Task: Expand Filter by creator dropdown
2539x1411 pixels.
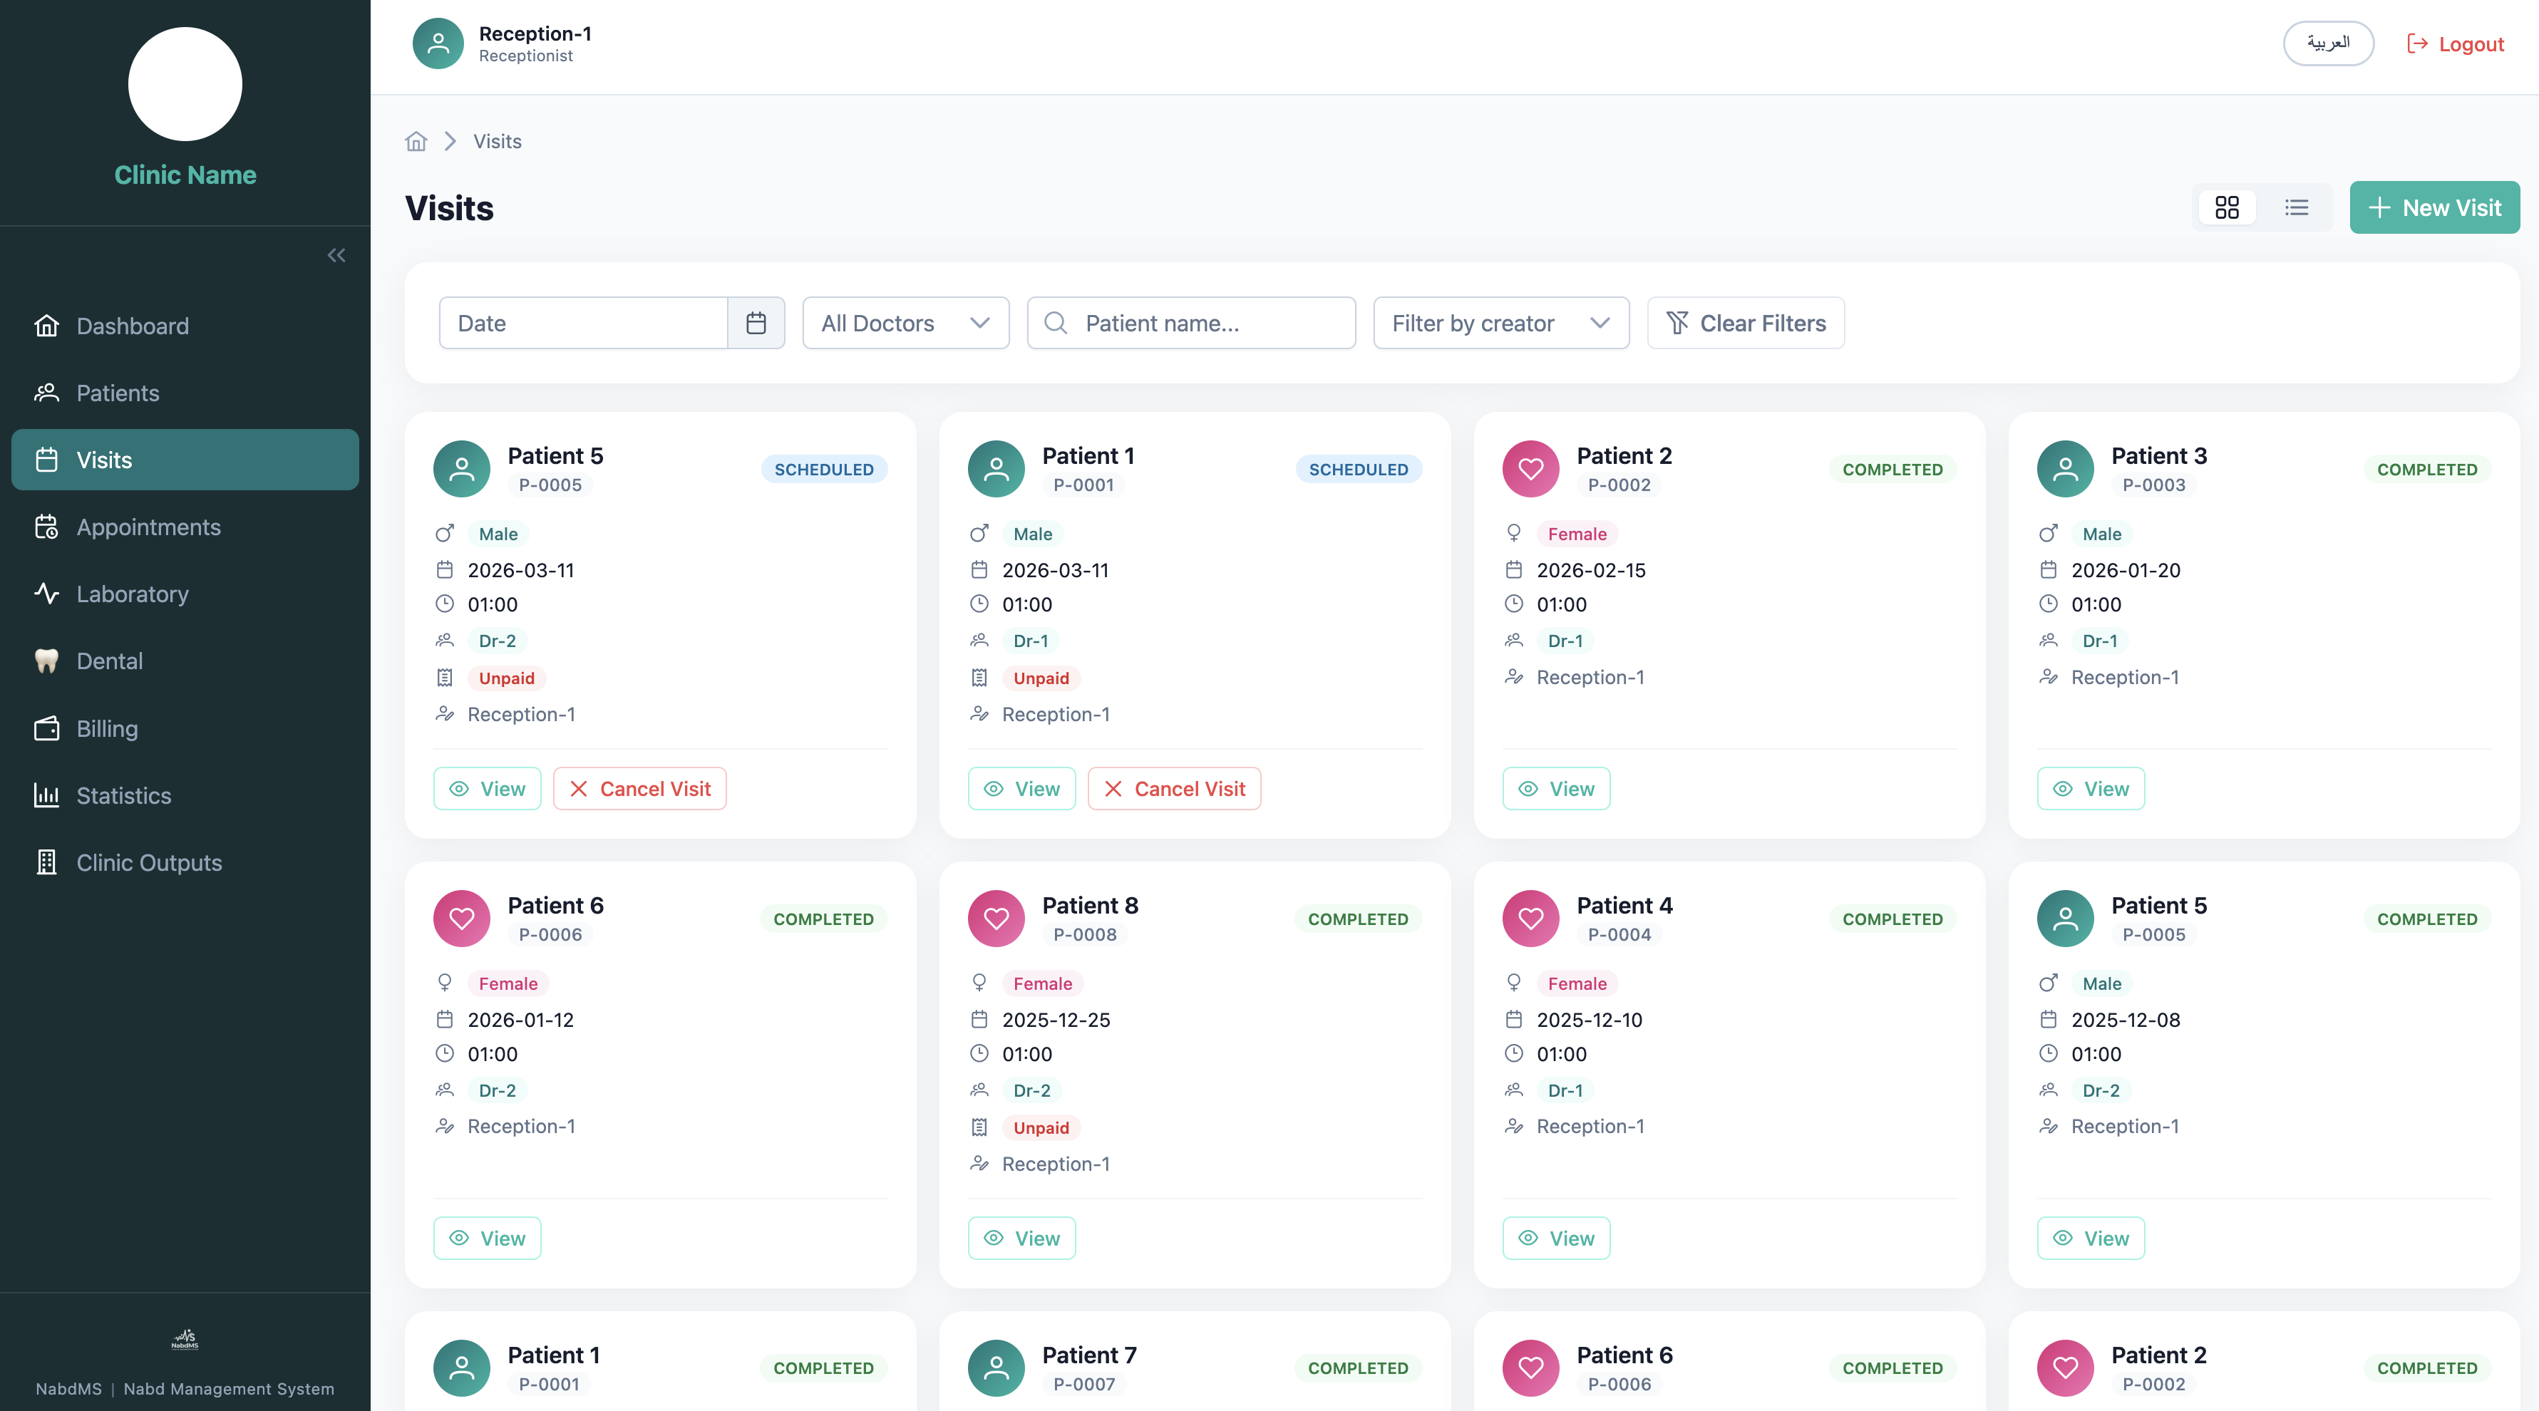Action: click(x=1501, y=324)
